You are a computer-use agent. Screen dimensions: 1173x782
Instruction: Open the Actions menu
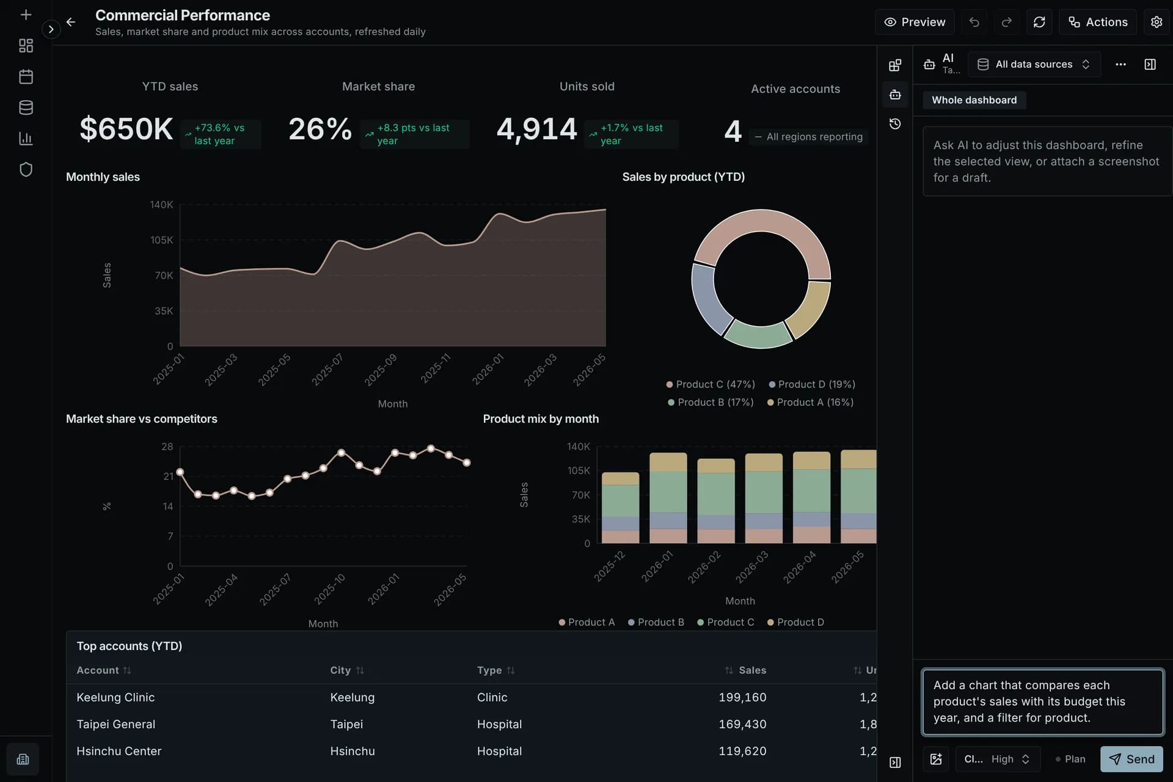[x=1098, y=22]
